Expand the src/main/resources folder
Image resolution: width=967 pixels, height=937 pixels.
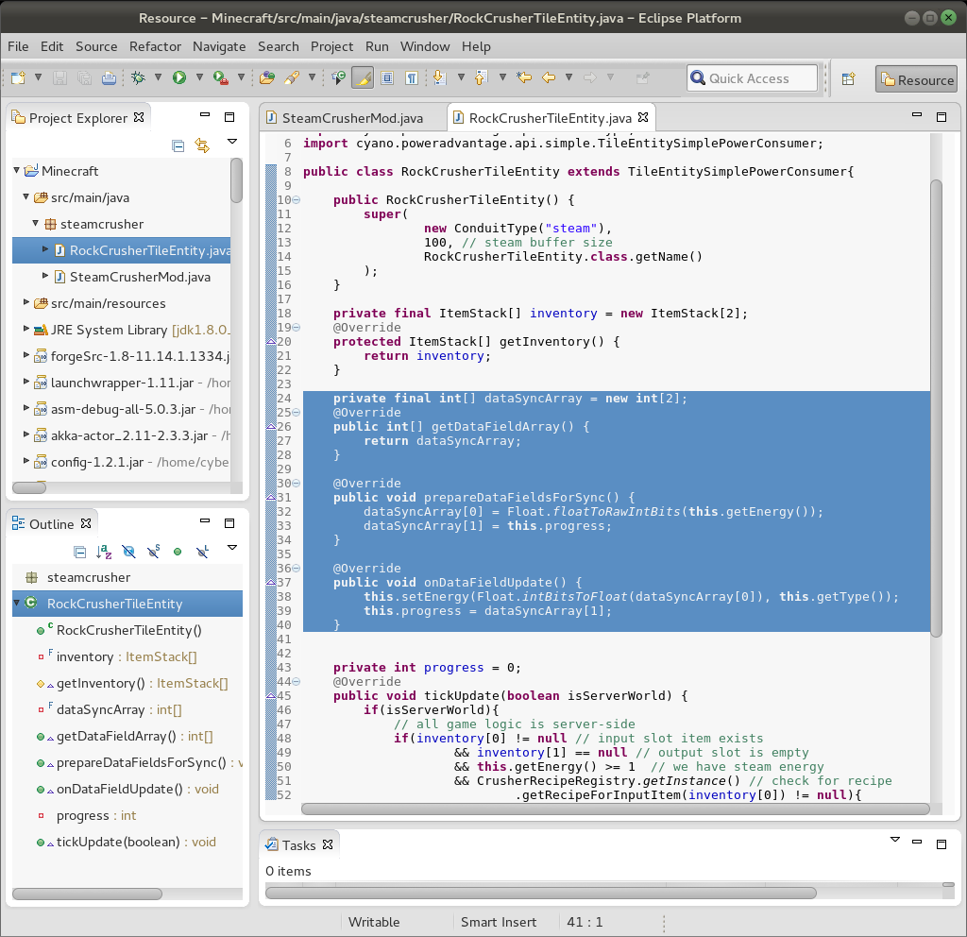click(x=25, y=302)
